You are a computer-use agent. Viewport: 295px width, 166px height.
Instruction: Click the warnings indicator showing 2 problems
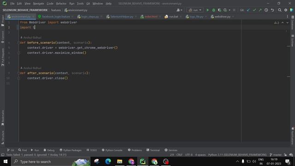click(x=277, y=23)
